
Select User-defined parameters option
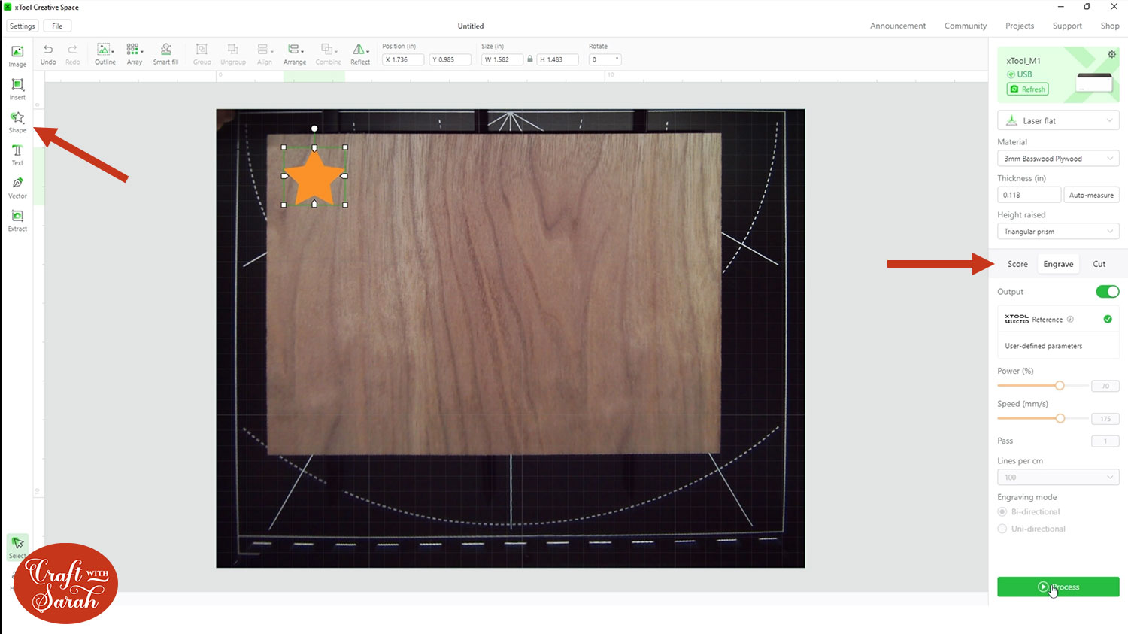pyautogui.click(x=1058, y=346)
